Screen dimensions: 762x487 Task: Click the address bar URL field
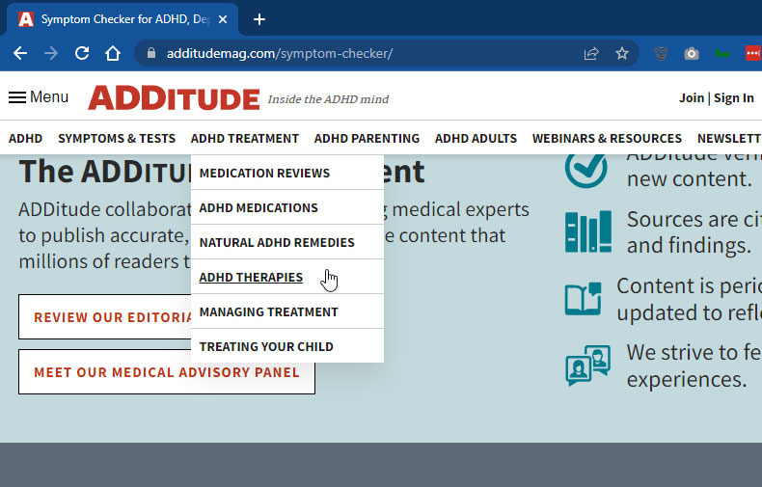click(x=367, y=54)
